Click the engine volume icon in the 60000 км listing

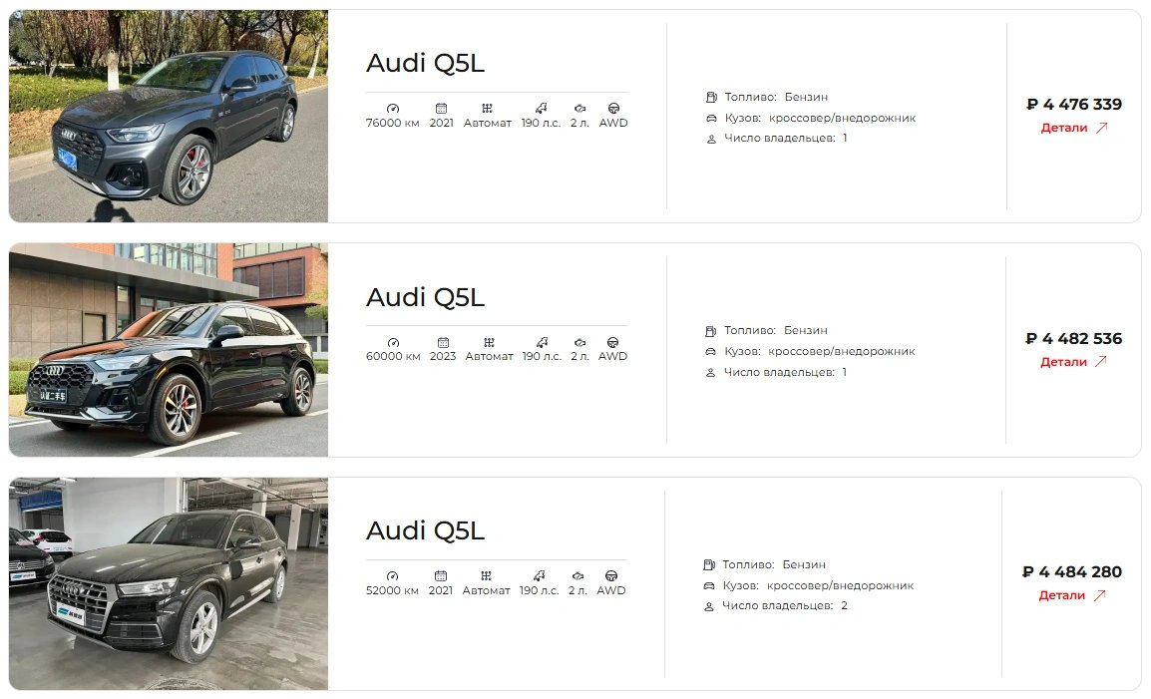[579, 342]
